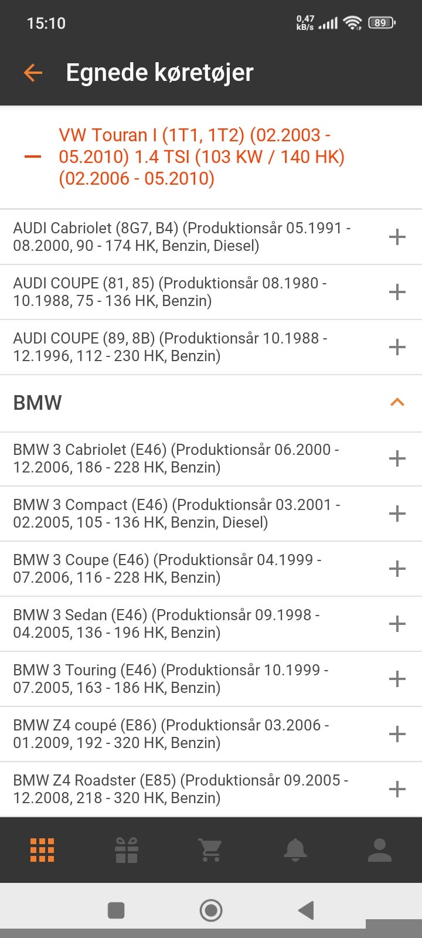Tap the BMW section header label
The image size is (422, 938).
coord(38,403)
